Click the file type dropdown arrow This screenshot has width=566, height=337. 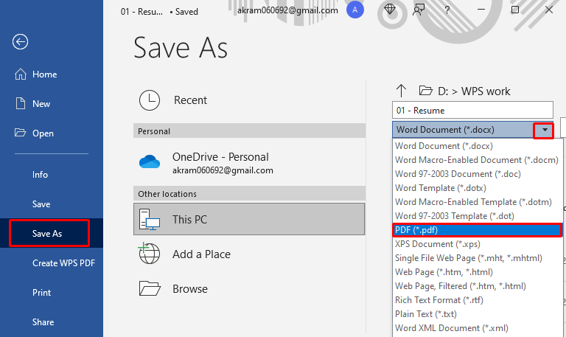tap(545, 130)
